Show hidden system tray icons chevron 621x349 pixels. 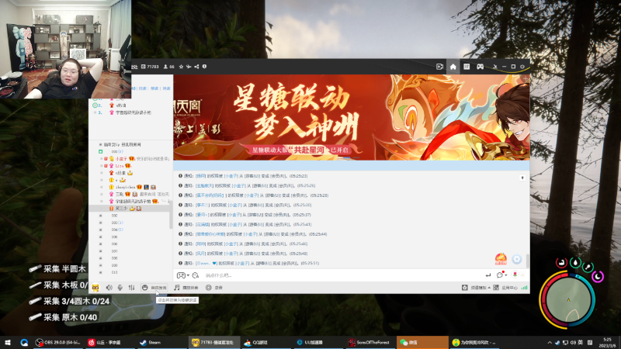(550, 343)
